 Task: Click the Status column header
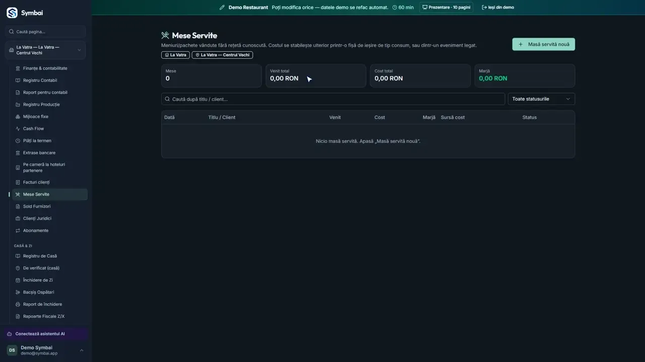click(x=530, y=117)
